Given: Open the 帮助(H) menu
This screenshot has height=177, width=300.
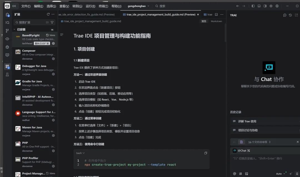Looking at the screenshot, I should click(116, 6).
